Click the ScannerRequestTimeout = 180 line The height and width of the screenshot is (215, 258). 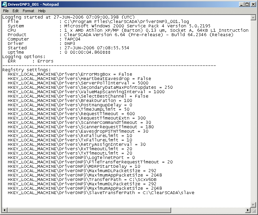pos(80,127)
